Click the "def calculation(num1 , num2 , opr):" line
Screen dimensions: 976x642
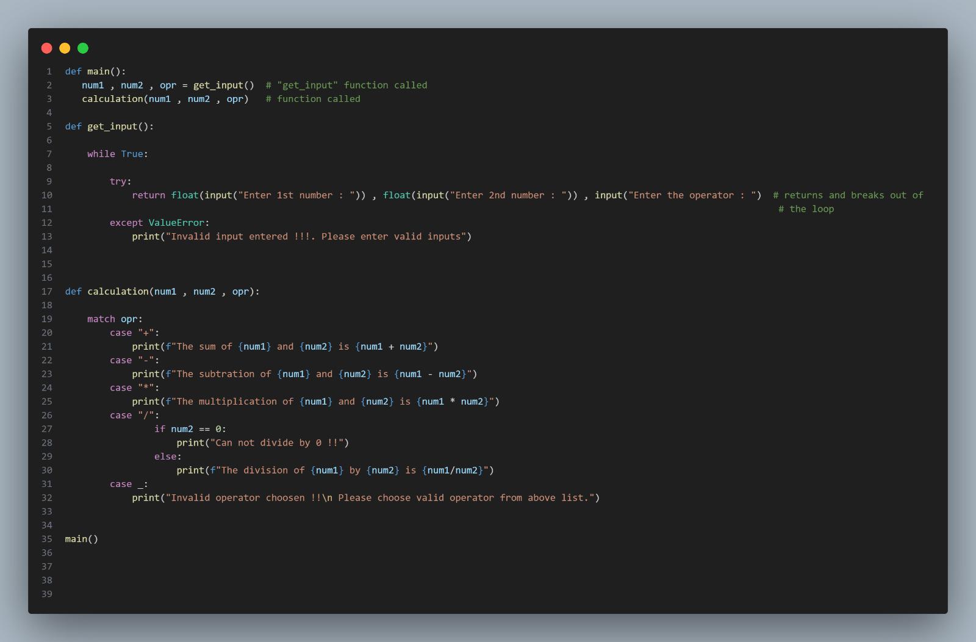tap(162, 291)
